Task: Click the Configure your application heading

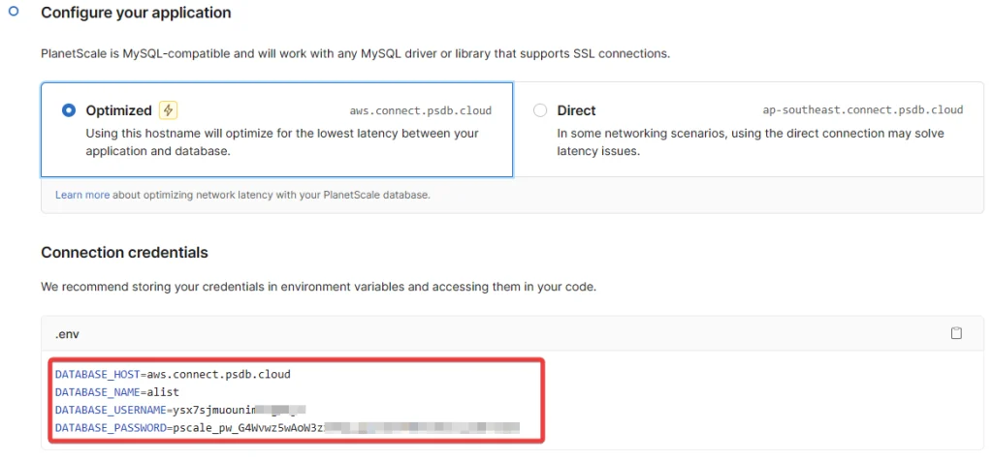Action: 136,14
